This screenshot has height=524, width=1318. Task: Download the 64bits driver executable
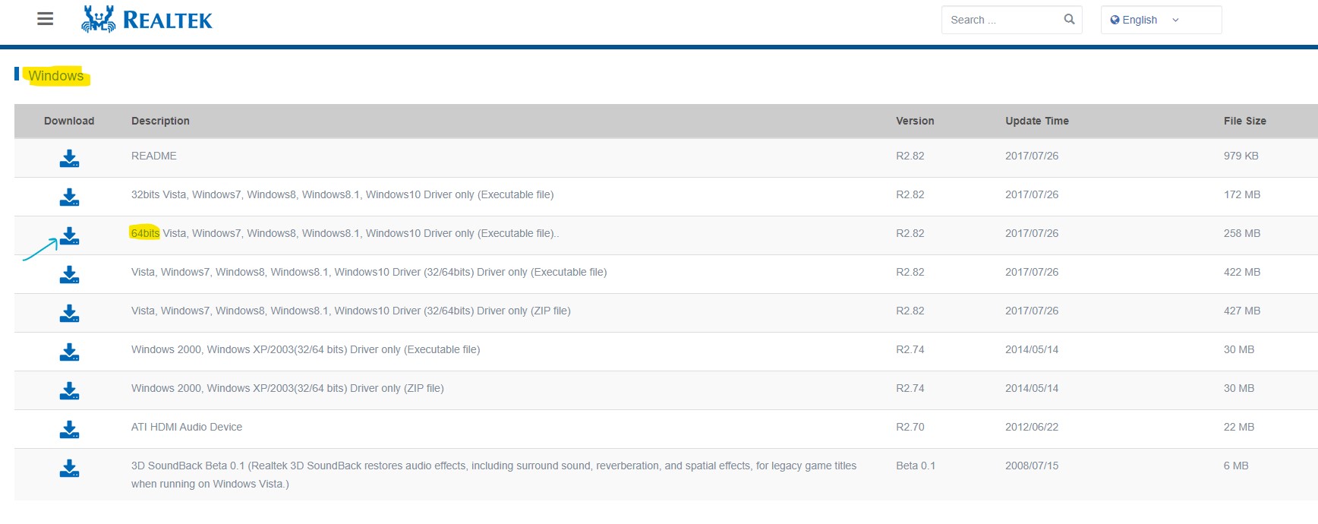[69, 235]
